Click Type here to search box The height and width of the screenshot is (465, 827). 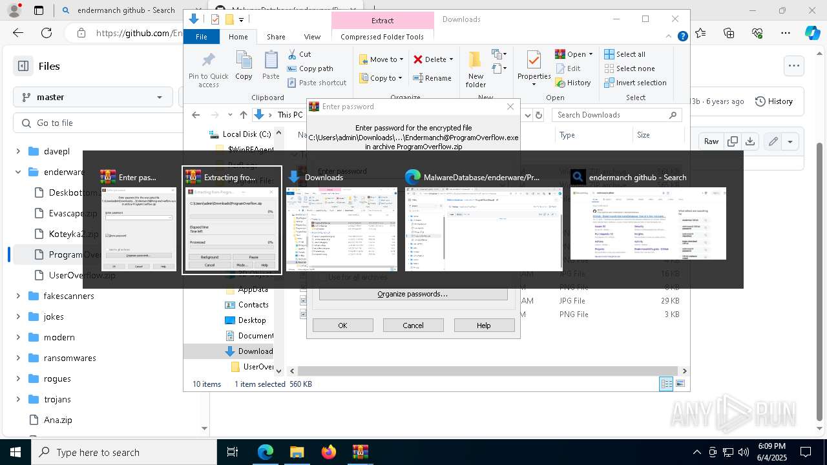point(124,452)
